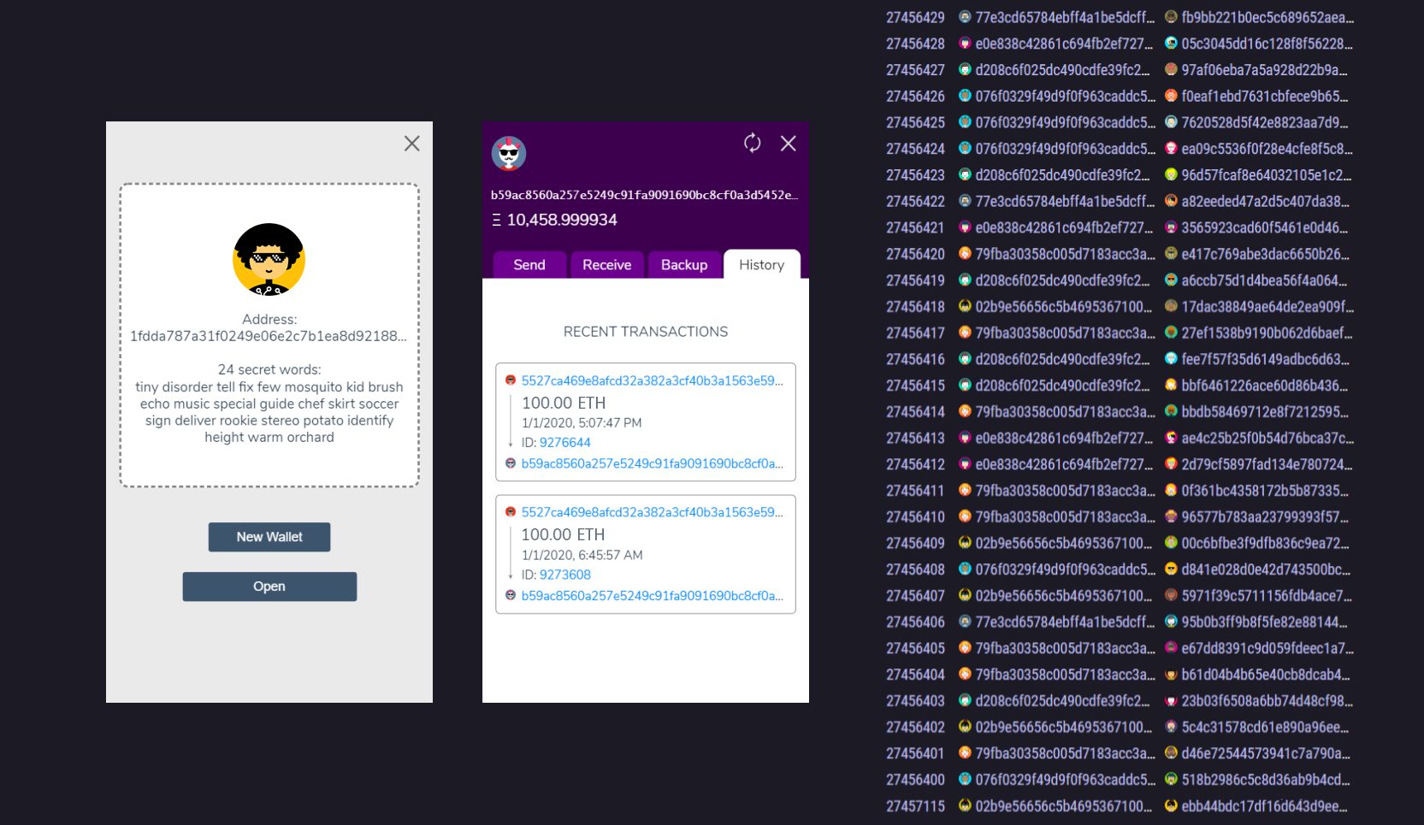Image resolution: width=1424 pixels, height=825 pixels.
Task: Select the History tab
Action: [762, 265]
